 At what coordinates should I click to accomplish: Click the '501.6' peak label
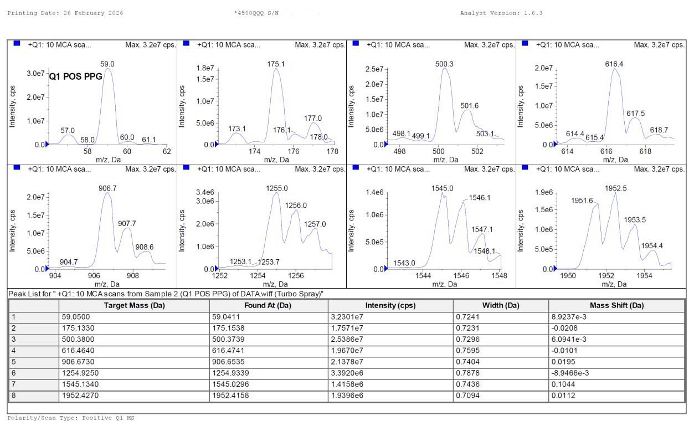[x=470, y=106]
